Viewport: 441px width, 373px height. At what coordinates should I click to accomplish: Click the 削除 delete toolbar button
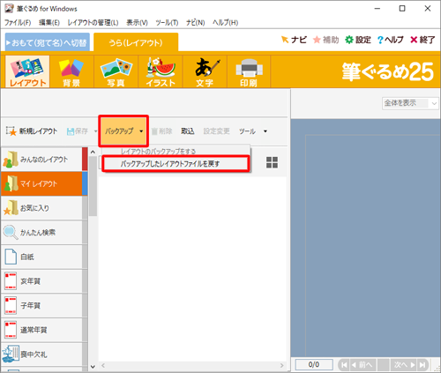coord(161,131)
